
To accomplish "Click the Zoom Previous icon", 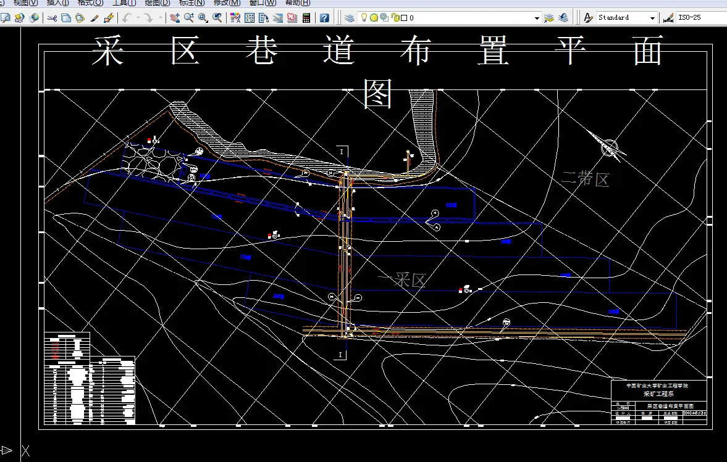I will pos(217,18).
